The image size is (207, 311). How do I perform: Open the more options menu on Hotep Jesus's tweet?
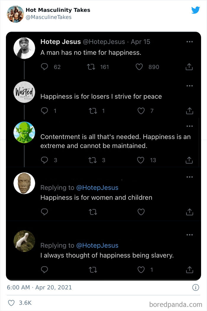coord(190,42)
